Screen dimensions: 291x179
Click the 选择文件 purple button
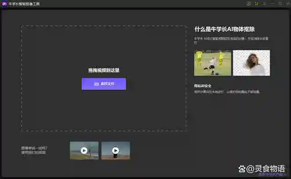point(104,84)
